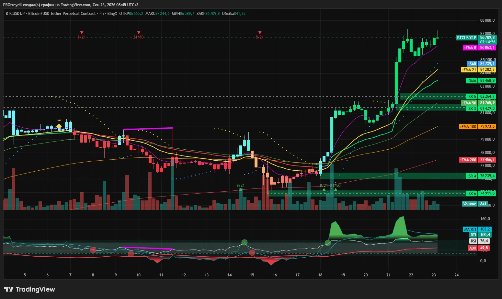Click the SR 6 level label
Viewport: 502px width, 299px height.
click(x=481, y=193)
